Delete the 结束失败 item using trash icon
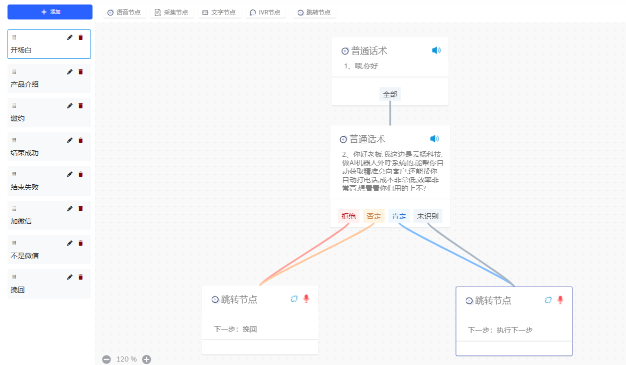This screenshot has height=365, width=626. [80, 174]
